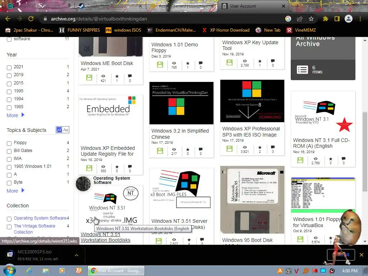Click the Chrome User Account taskbar button
The width and height of the screenshot is (368, 276).
pos(116,271)
